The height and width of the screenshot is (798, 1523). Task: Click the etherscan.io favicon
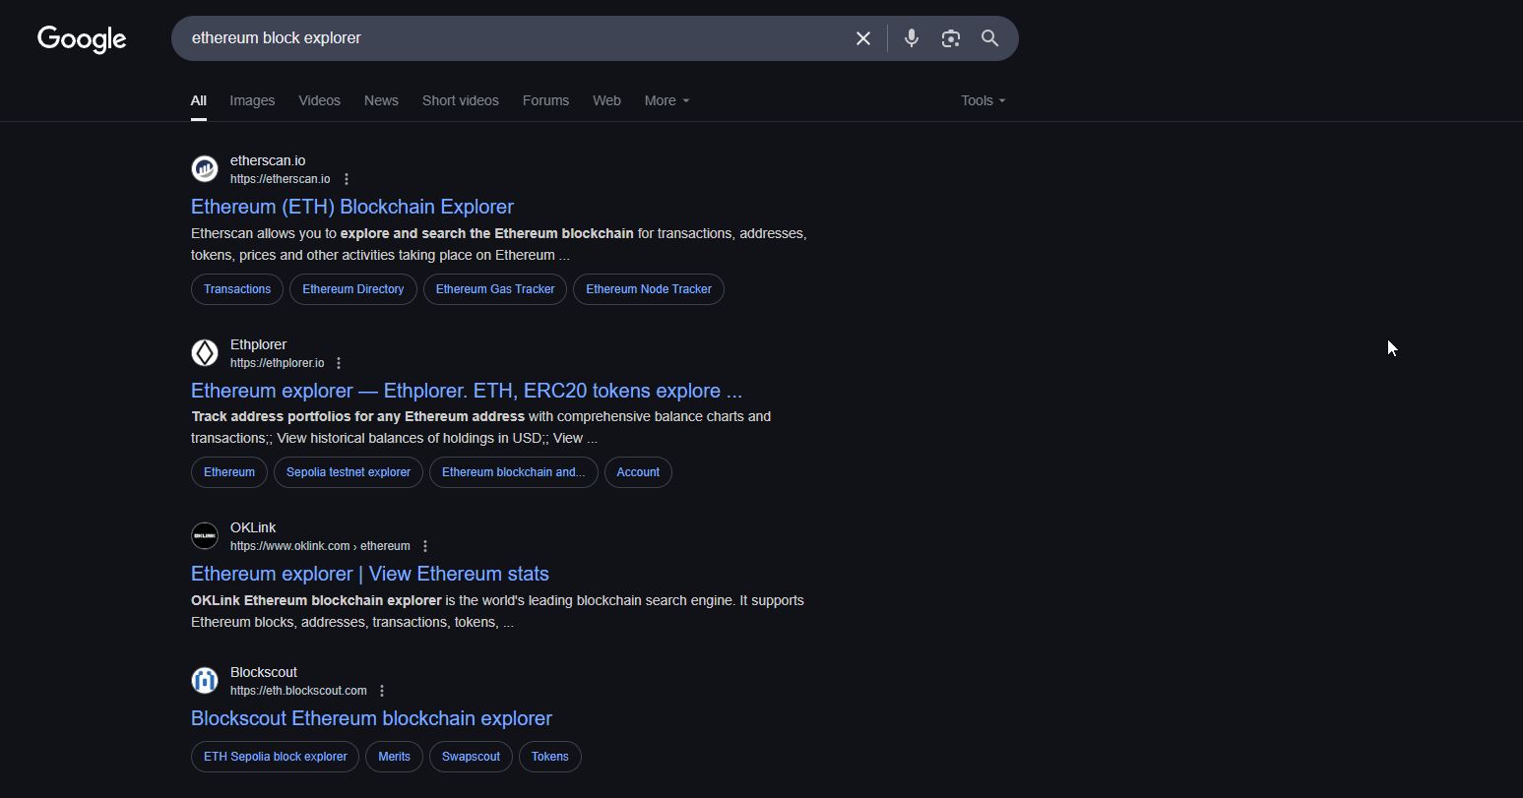click(x=205, y=169)
